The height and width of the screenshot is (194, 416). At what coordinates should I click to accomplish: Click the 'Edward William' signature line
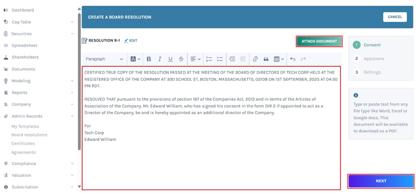pos(100,140)
